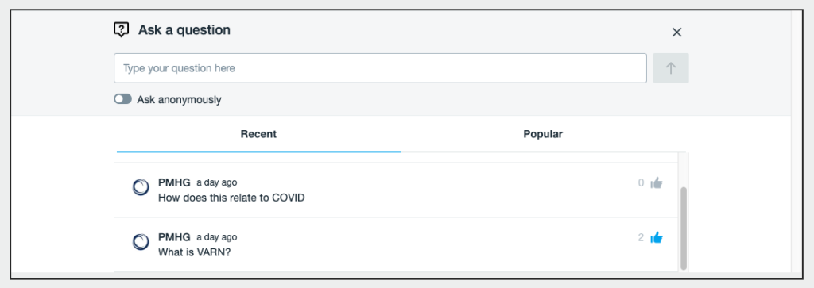814x288 pixels.
Task: Click the question bubble icon beside Ask a question
Action: coord(121,29)
